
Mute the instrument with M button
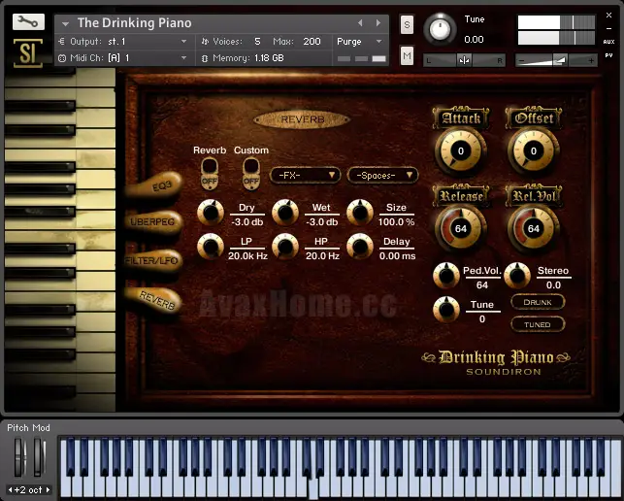(407, 55)
